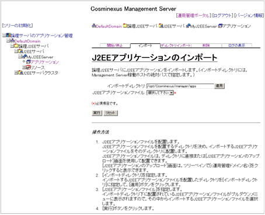Image resolution: width=265 pixels, height=215 pixels.
Task: Select アプリケーション in the tree
Action: [45, 62]
